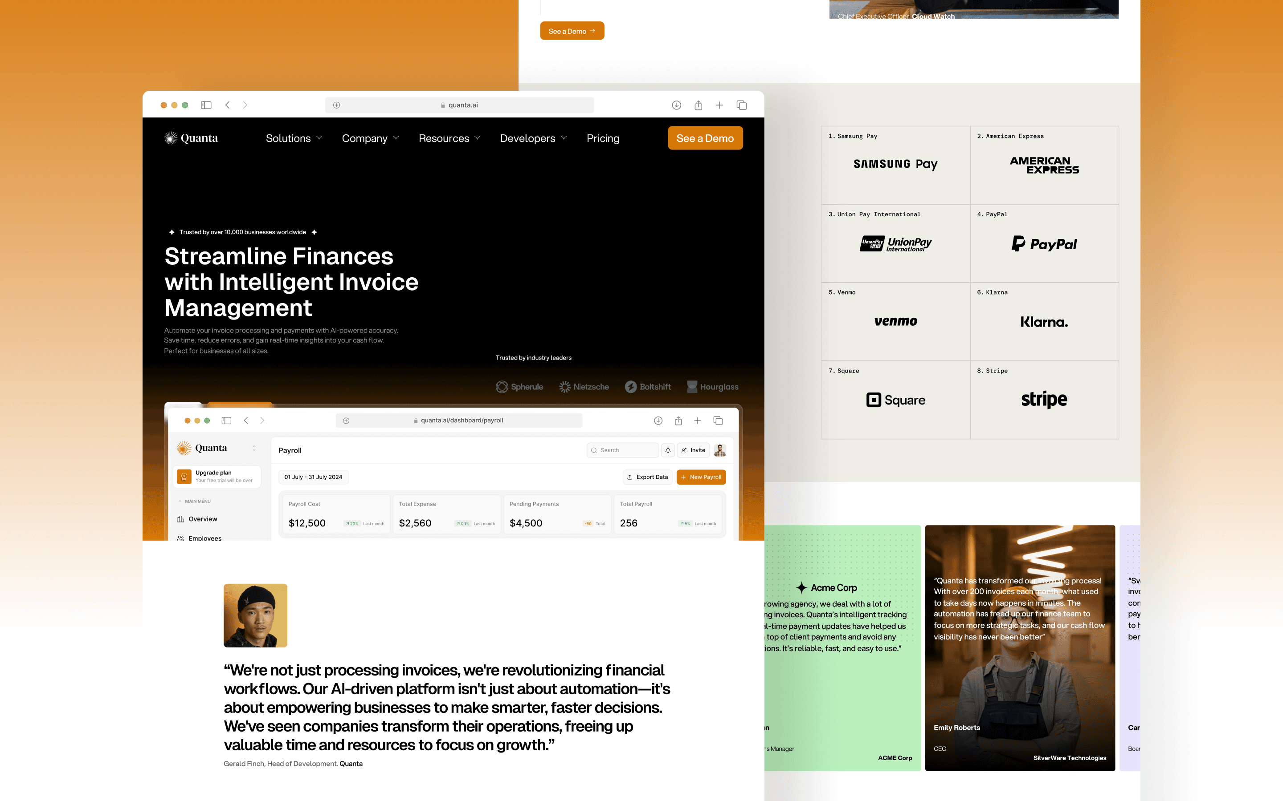Open the Pricing nav item
Screen dimensions: 1283x801
[x=603, y=138]
